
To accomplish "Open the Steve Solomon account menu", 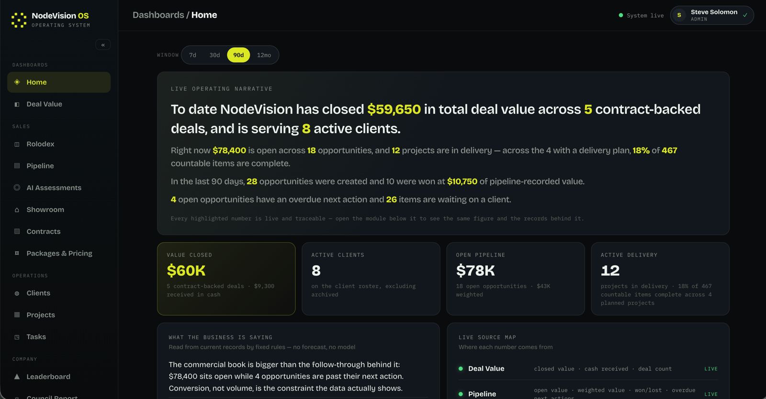I will click(x=712, y=15).
